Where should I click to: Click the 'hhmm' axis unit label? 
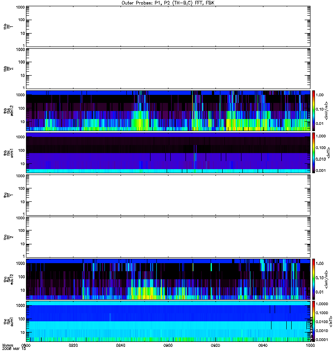tap(8, 345)
